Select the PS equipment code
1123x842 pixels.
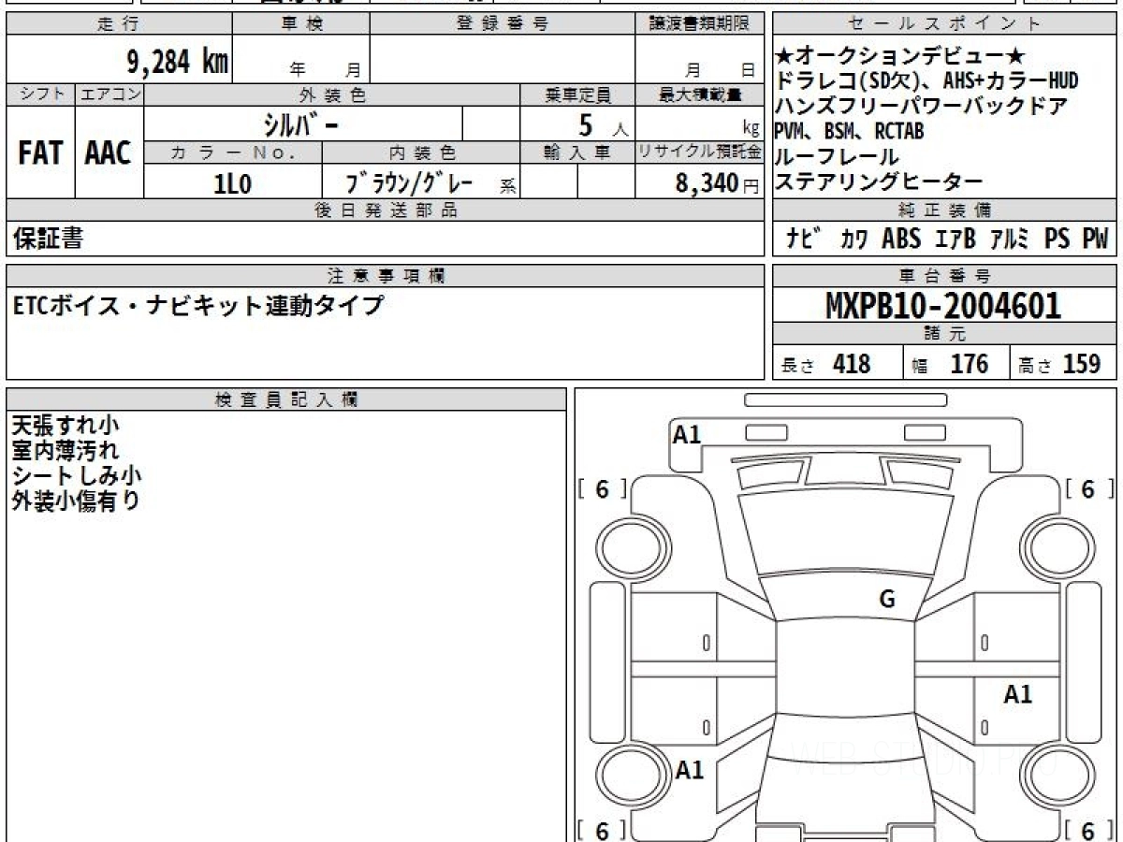pos(1057,239)
